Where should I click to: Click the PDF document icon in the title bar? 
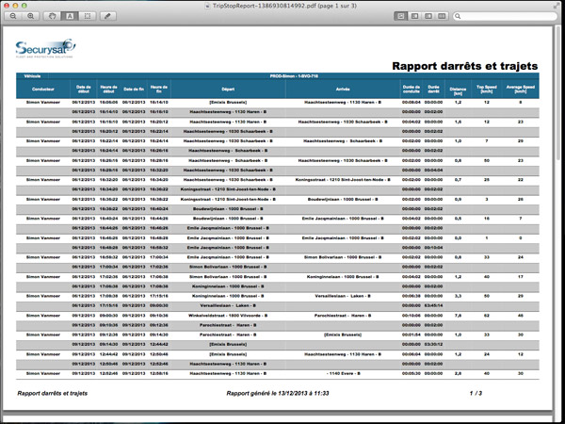point(207,6)
